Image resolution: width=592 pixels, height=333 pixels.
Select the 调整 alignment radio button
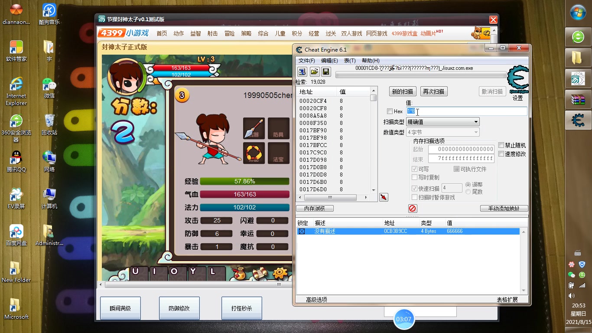click(x=468, y=185)
